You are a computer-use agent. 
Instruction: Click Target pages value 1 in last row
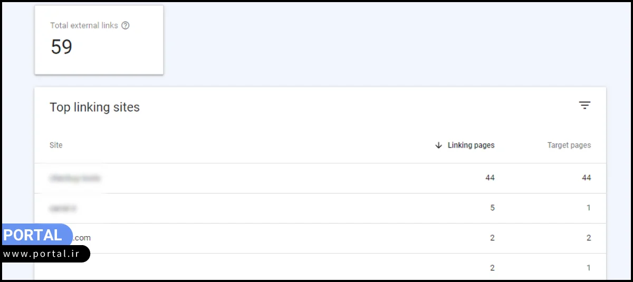click(588, 268)
